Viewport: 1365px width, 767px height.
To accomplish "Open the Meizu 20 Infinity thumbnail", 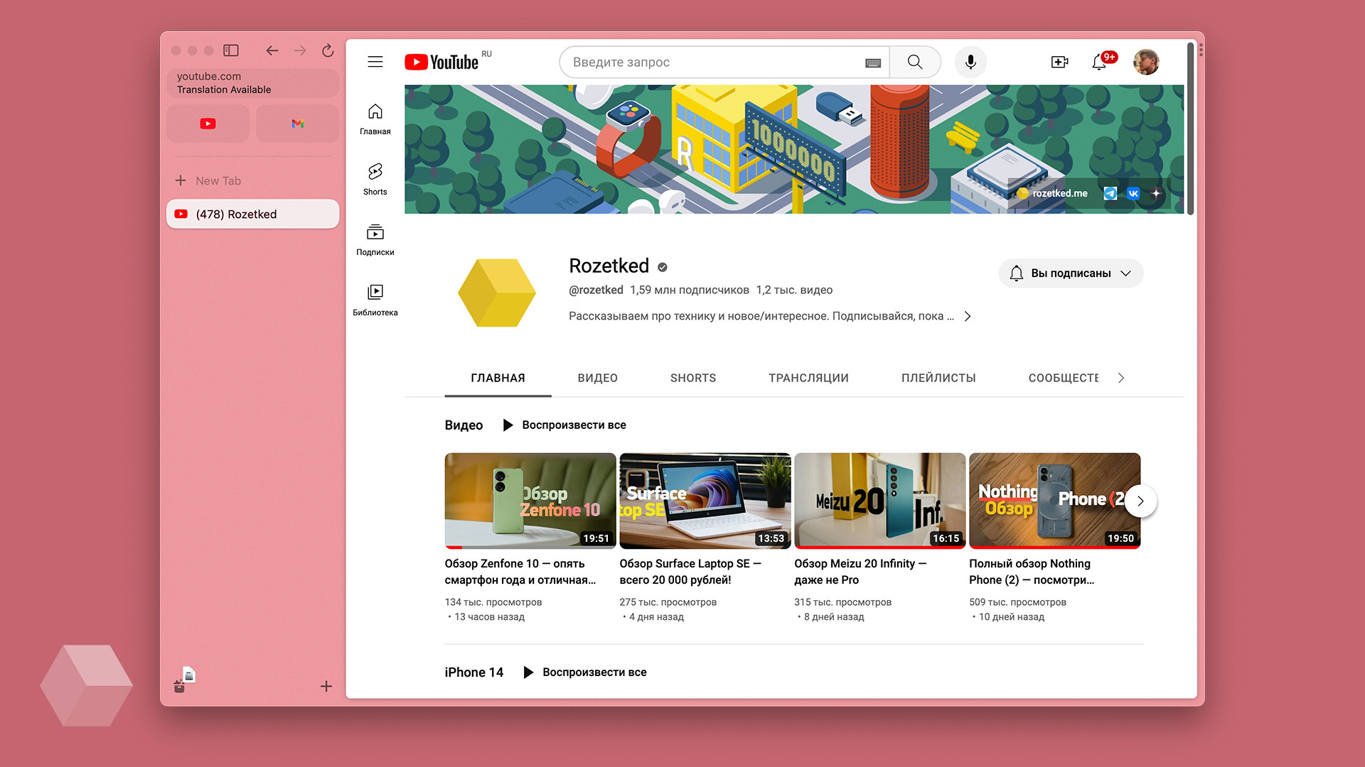I will coord(880,501).
